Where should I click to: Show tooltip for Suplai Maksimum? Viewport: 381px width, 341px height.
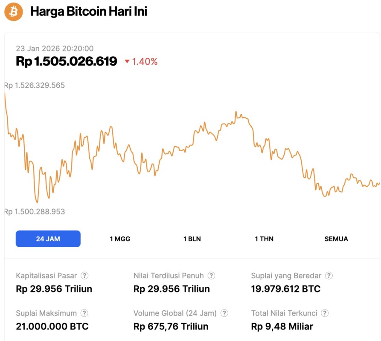coord(85,313)
